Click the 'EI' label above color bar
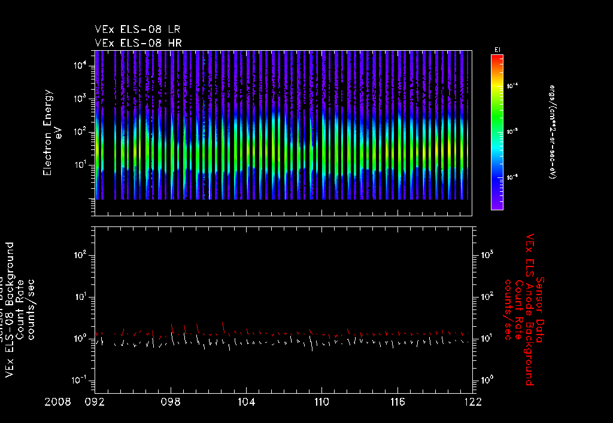The height and width of the screenshot is (423, 613). tap(497, 50)
